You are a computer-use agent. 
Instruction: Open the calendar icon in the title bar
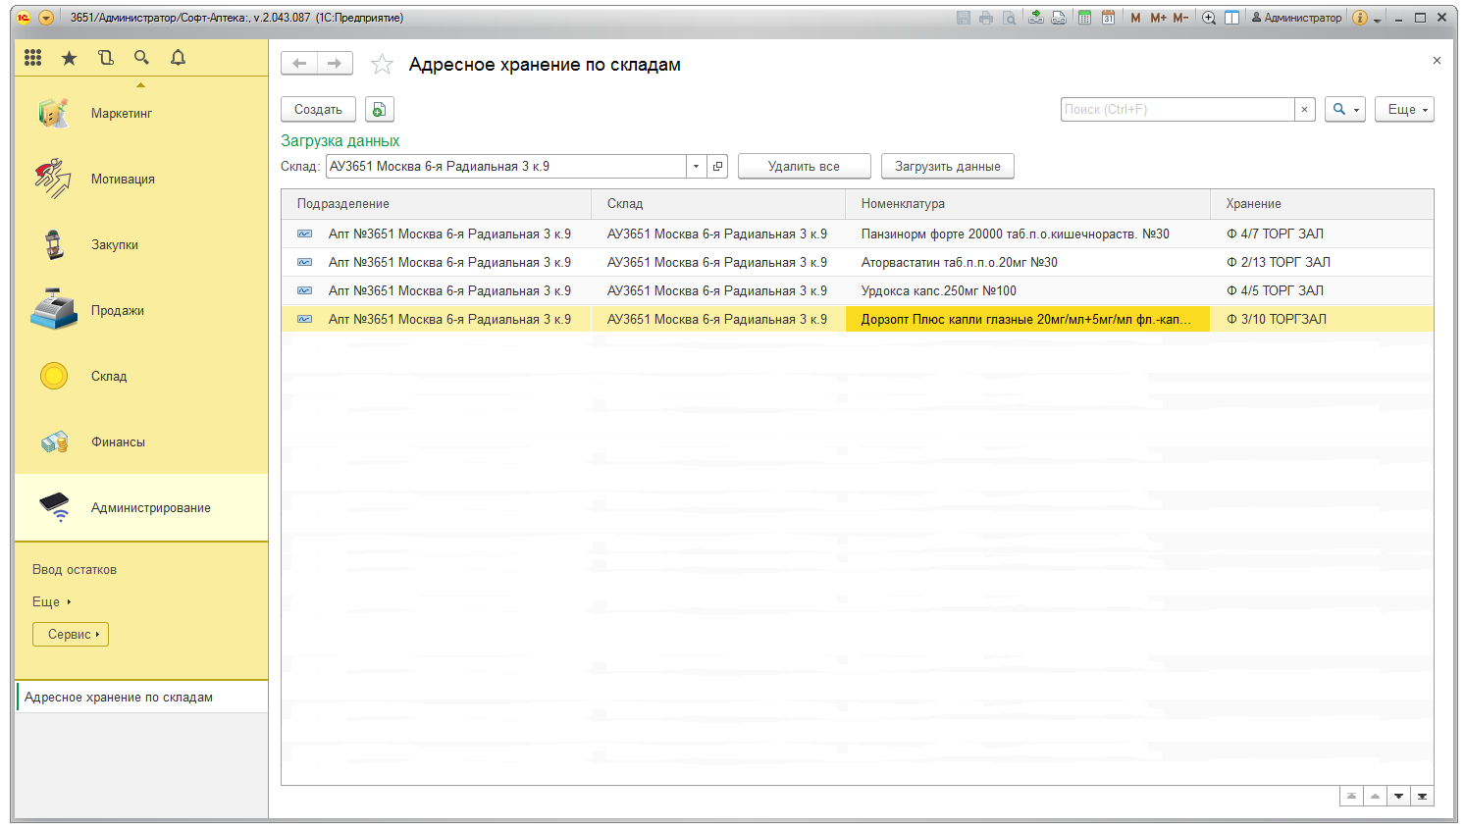click(x=1108, y=18)
